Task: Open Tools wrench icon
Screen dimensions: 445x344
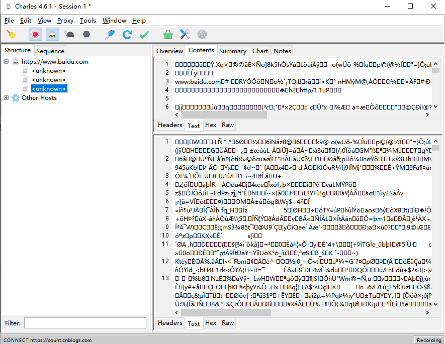Action: (x=185, y=35)
